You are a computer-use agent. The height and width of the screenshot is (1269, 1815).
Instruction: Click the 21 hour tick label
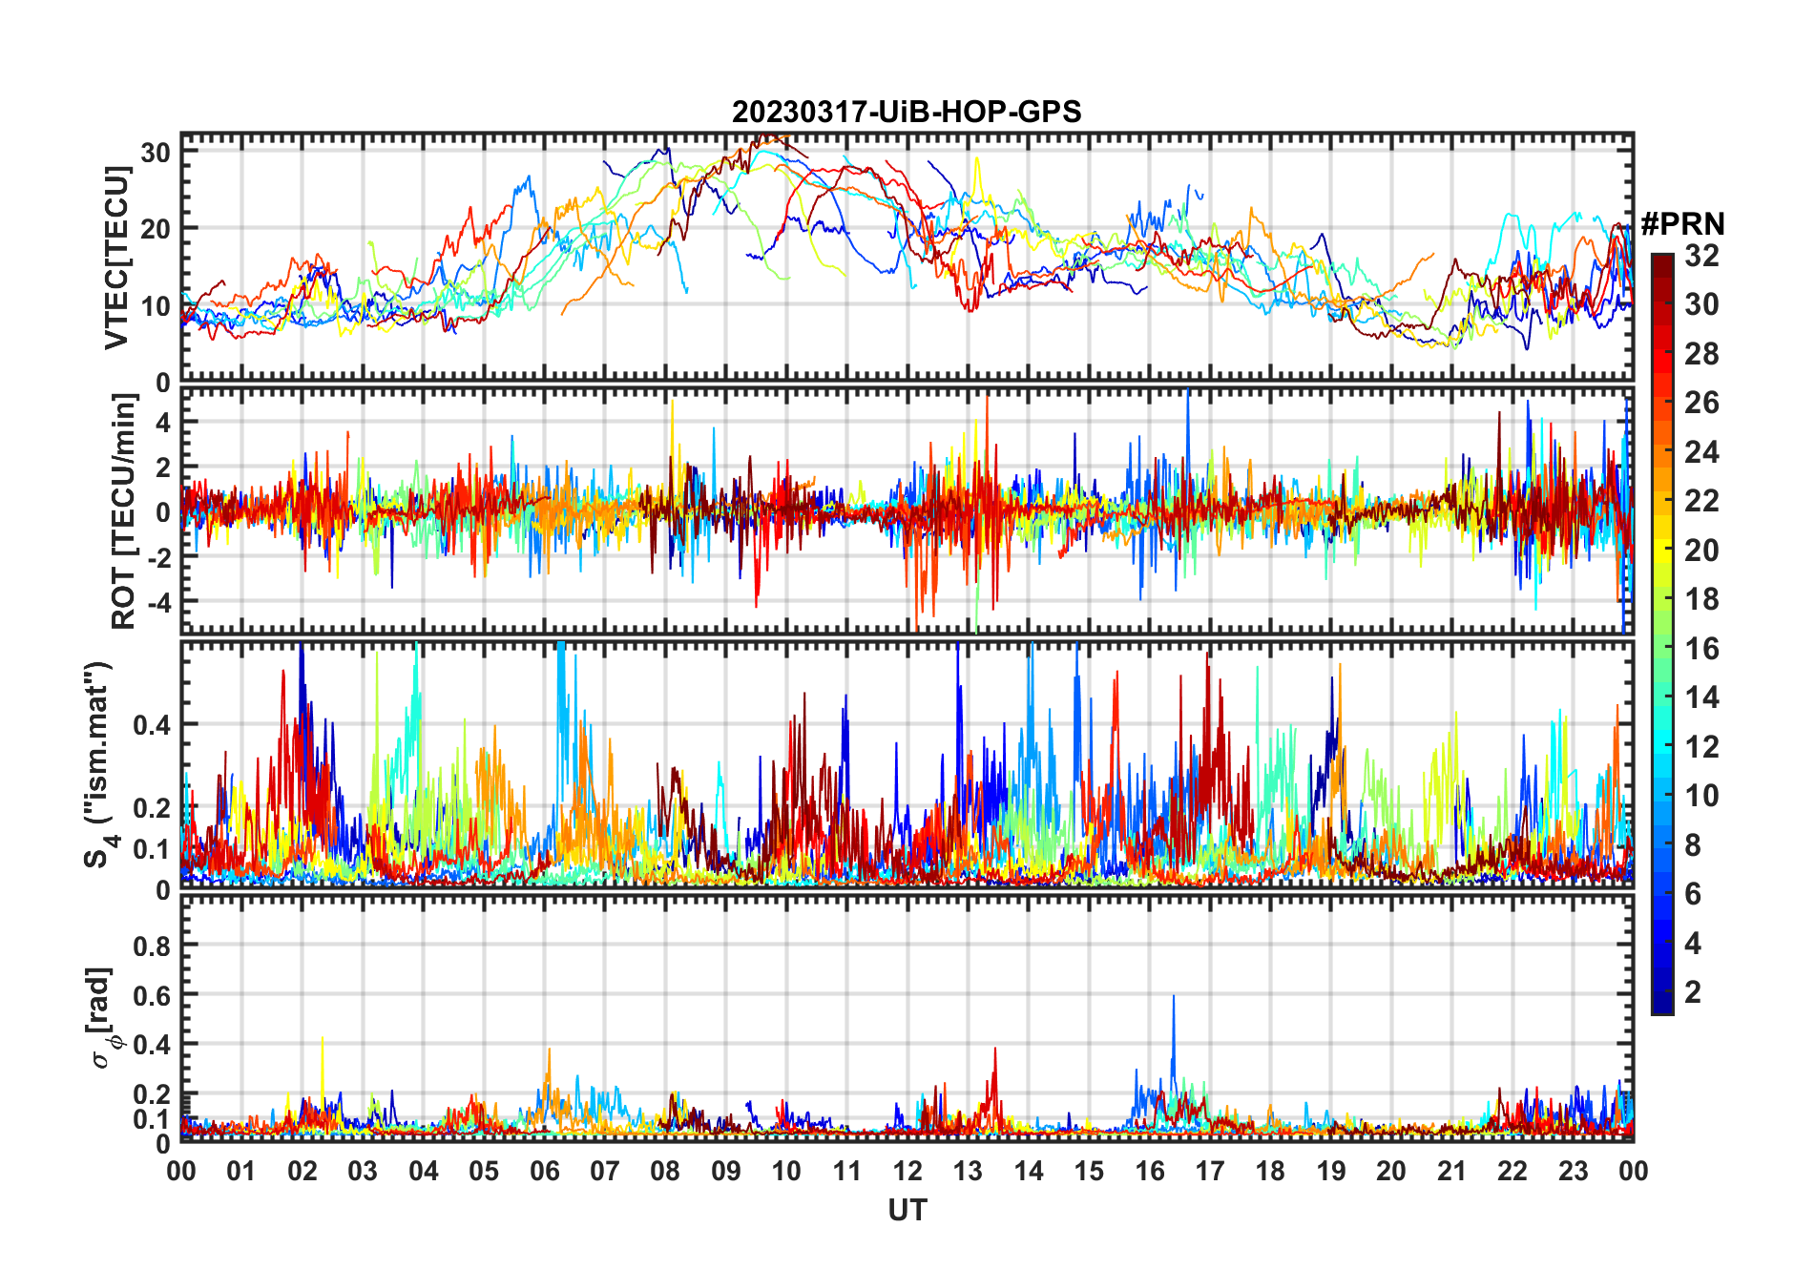pyautogui.click(x=1452, y=1171)
